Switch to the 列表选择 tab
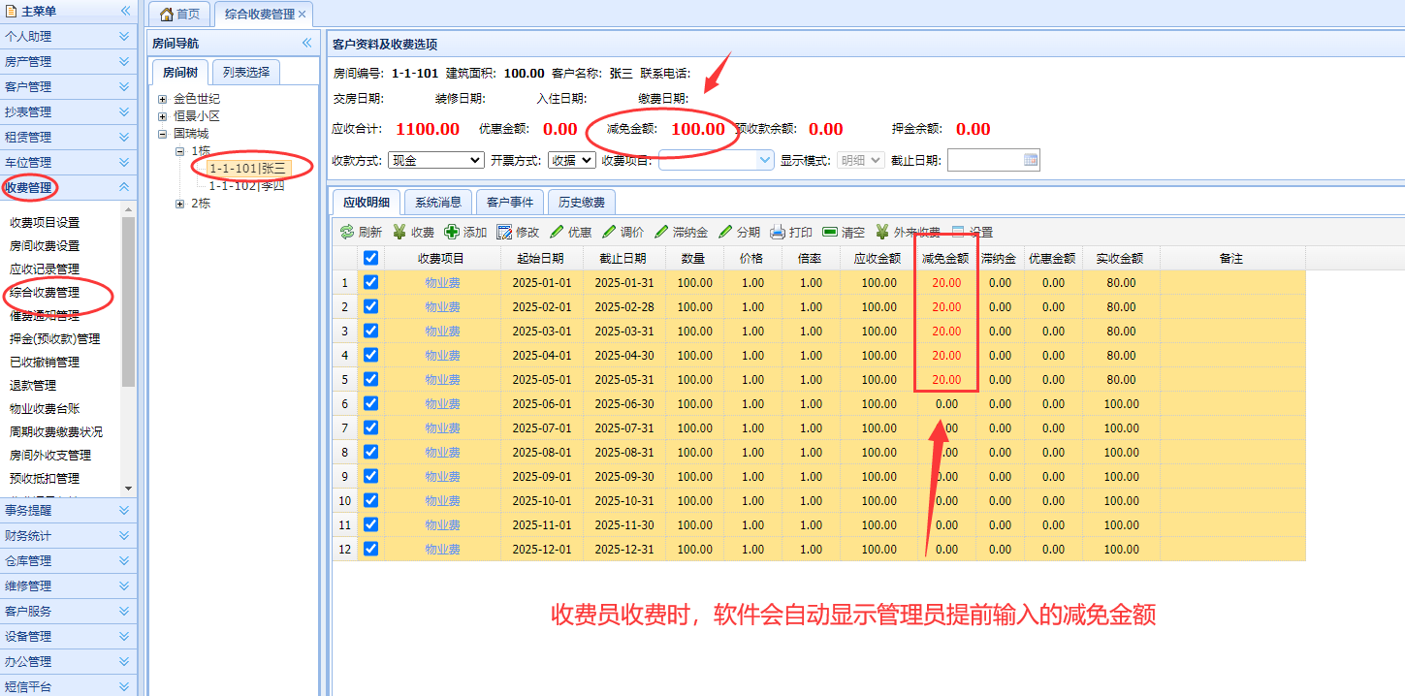The width and height of the screenshot is (1405, 696). pos(246,72)
